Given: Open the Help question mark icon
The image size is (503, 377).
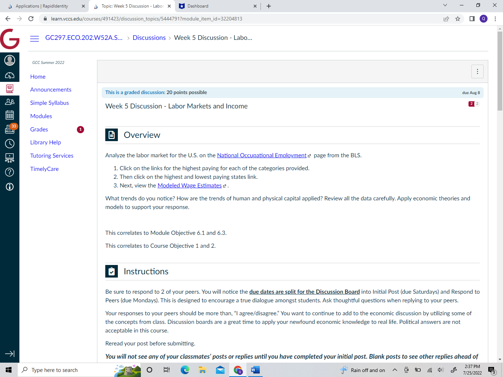Looking at the screenshot, I should (x=10, y=172).
